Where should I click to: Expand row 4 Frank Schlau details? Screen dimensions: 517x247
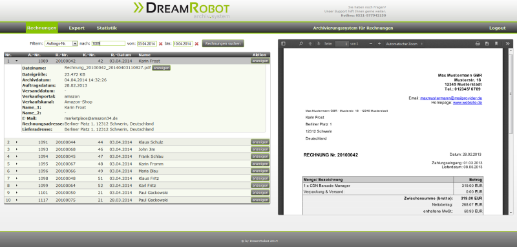[16, 156]
